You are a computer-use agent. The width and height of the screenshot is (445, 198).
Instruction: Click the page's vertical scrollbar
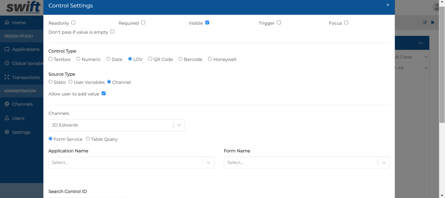coord(442,87)
